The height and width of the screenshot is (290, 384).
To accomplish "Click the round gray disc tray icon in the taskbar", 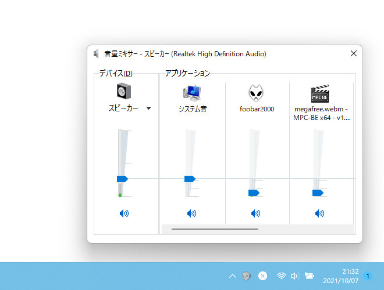I will pos(246,276).
